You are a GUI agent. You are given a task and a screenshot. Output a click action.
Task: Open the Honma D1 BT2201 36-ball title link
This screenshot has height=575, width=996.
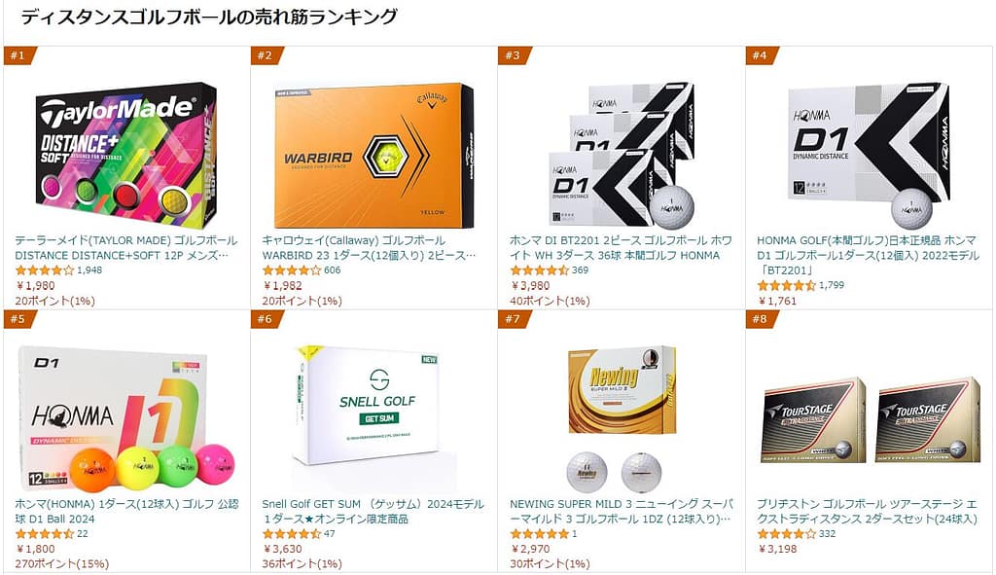tap(621, 248)
